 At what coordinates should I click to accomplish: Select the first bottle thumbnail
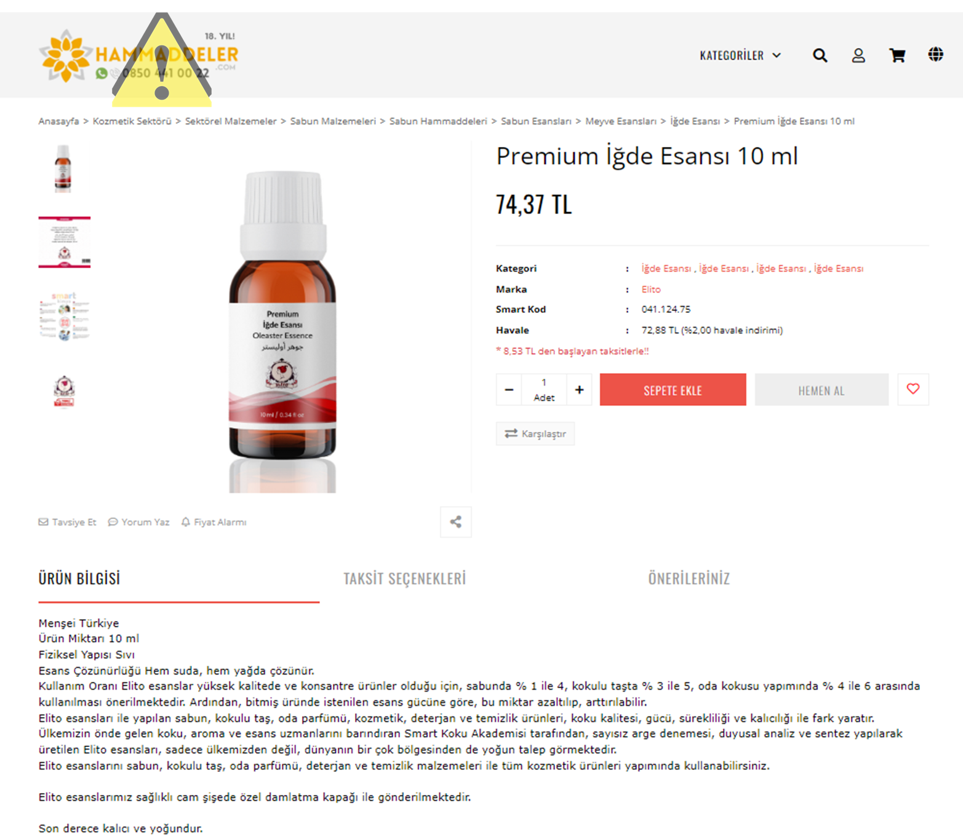coord(63,168)
